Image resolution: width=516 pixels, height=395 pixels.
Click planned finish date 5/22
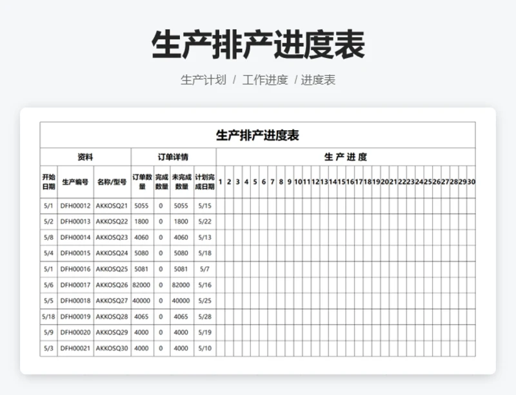coord(204,222)
